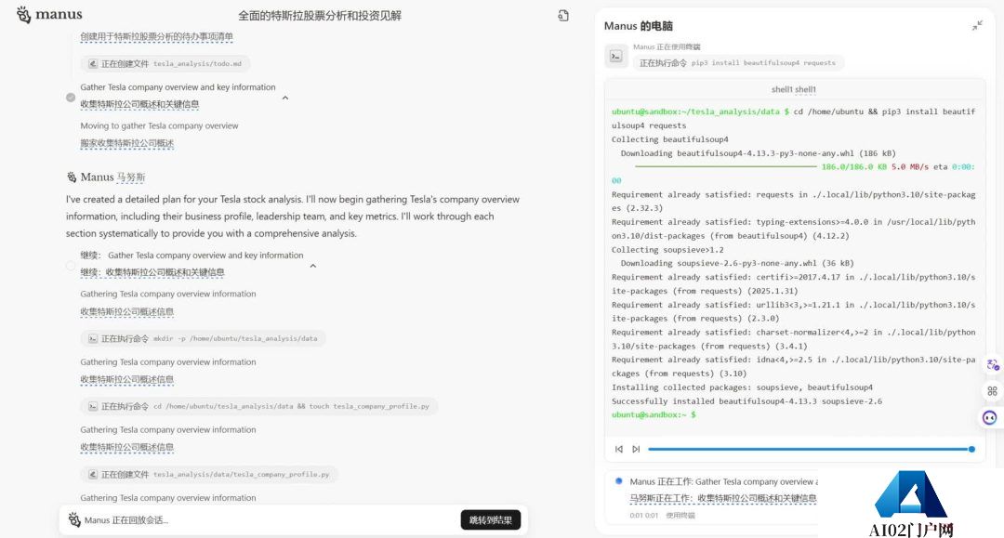The height and width of the screenshot is (538, 1004).
Task: Click terminal icon in mkdir command chip
Action: pyautogui.click(x=93, y=338)
